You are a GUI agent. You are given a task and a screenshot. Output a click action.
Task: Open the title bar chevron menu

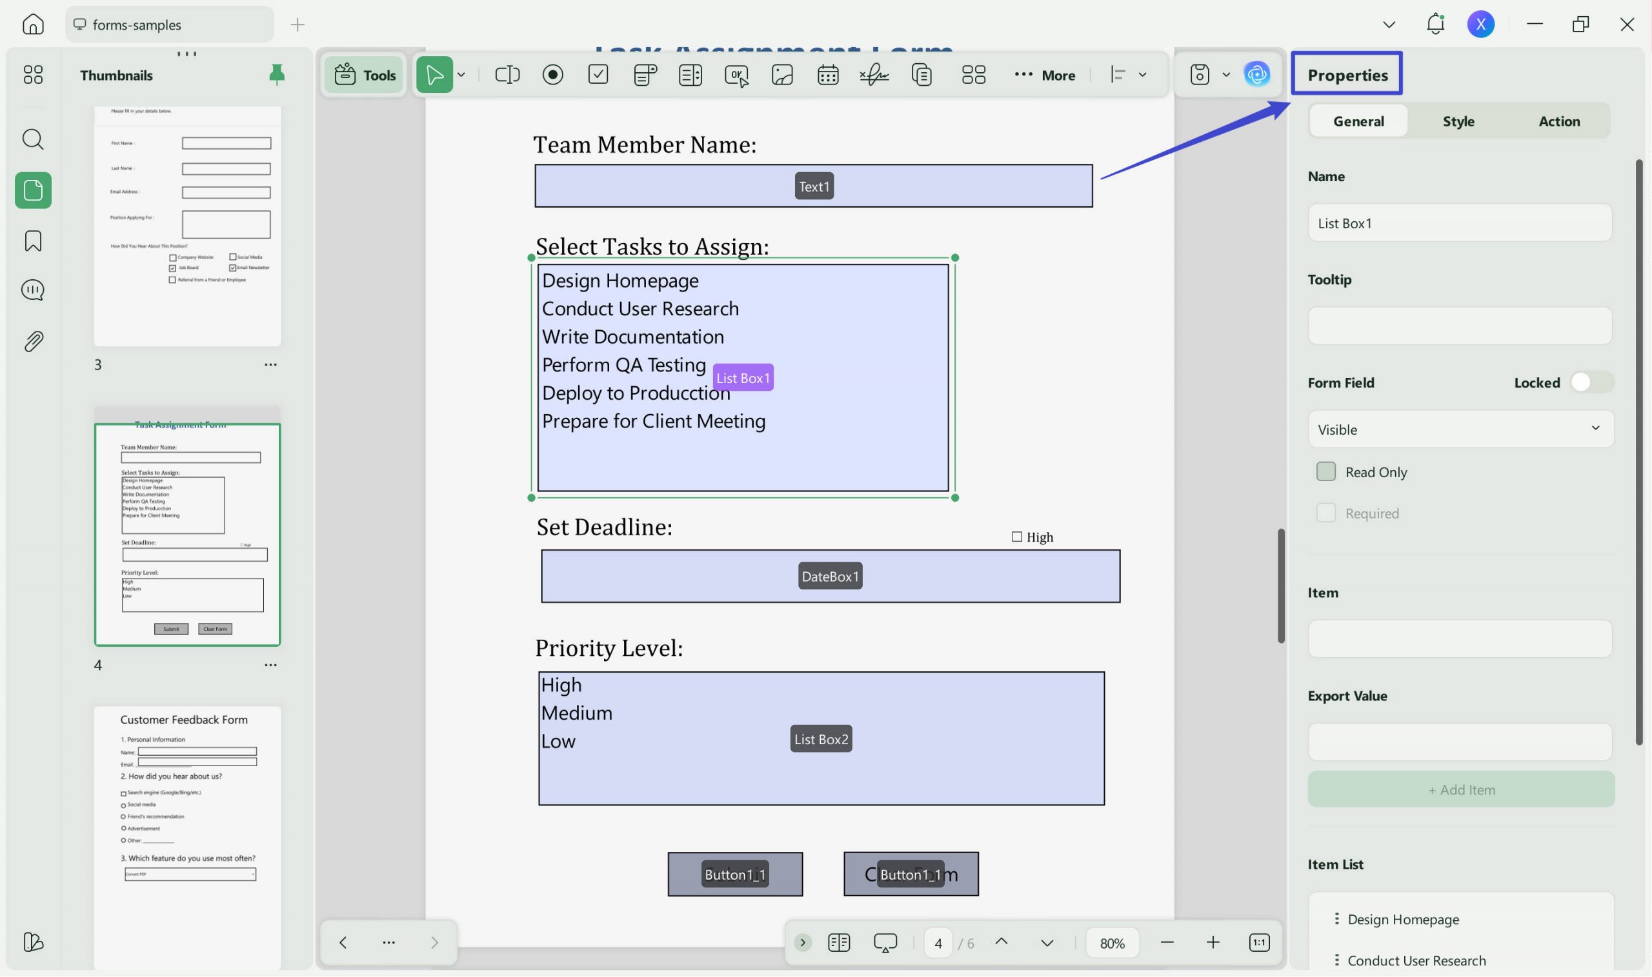point(1389,25)
